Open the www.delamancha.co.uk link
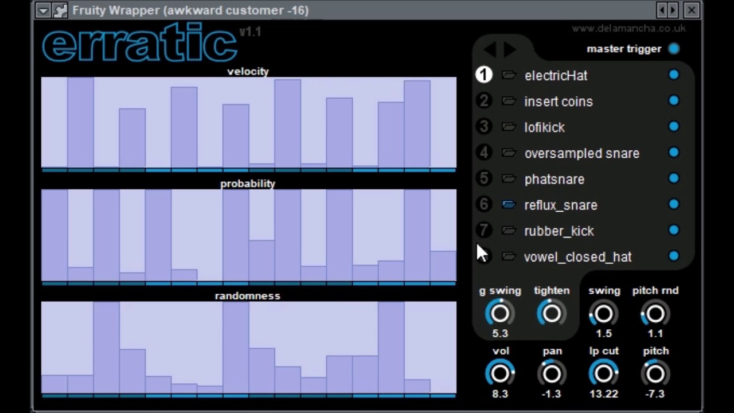 coord(628,28)
